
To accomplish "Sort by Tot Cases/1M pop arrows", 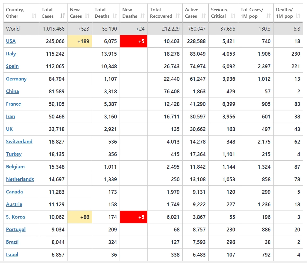I will (268, 16).
